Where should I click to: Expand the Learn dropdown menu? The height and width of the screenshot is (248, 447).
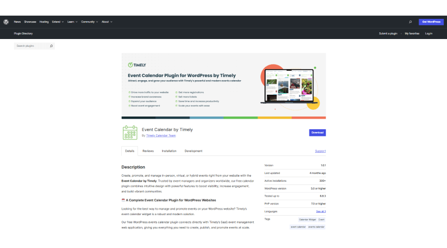tap(72, 22)
